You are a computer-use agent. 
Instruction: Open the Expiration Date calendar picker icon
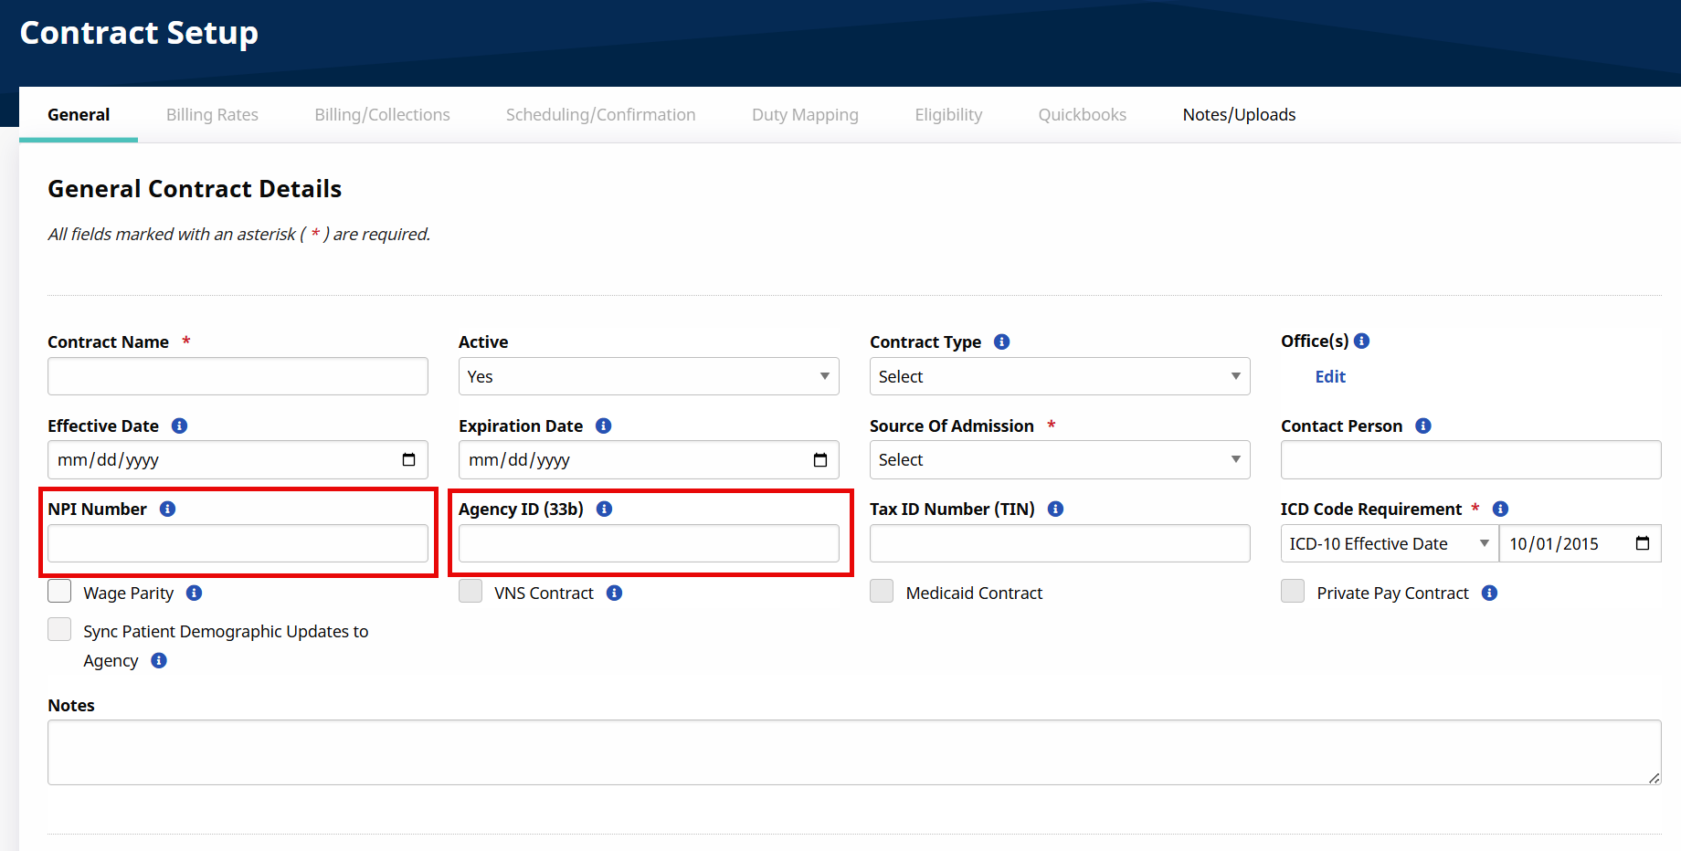pos(819,460)
